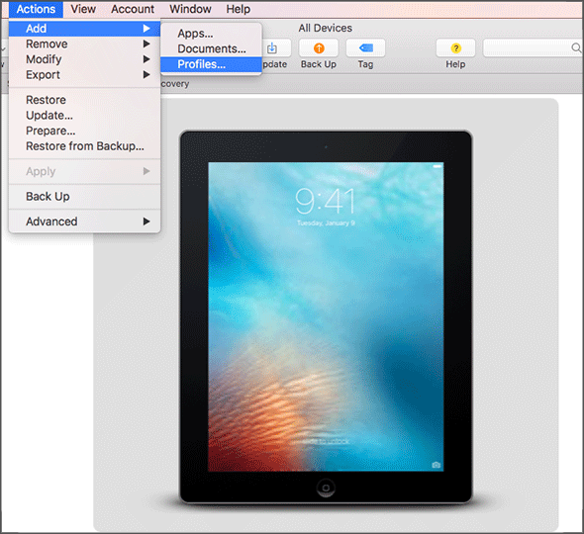Click the orange Back Up toolbar icon
The image size is (584, 534).
319,48
